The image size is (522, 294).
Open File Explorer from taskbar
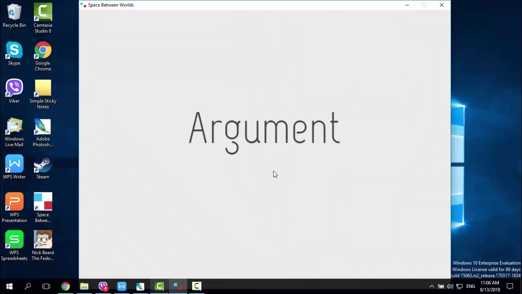pos(84,286)
